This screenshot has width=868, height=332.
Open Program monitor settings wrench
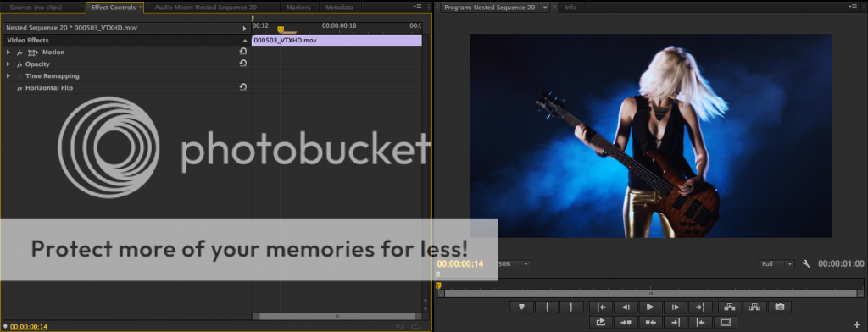[x=806, y=264]
